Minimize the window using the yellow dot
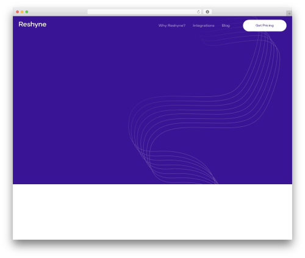The height and width of the screenshot is (258, 305). [22, 12]
